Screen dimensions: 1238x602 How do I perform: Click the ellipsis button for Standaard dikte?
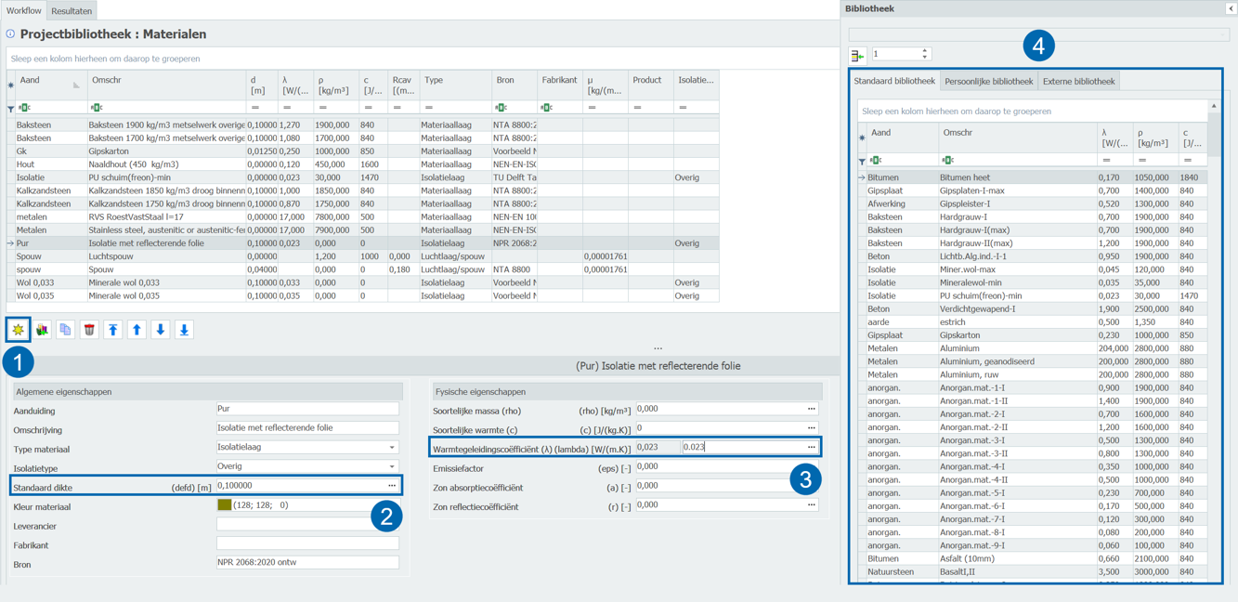tap(392, 486)
